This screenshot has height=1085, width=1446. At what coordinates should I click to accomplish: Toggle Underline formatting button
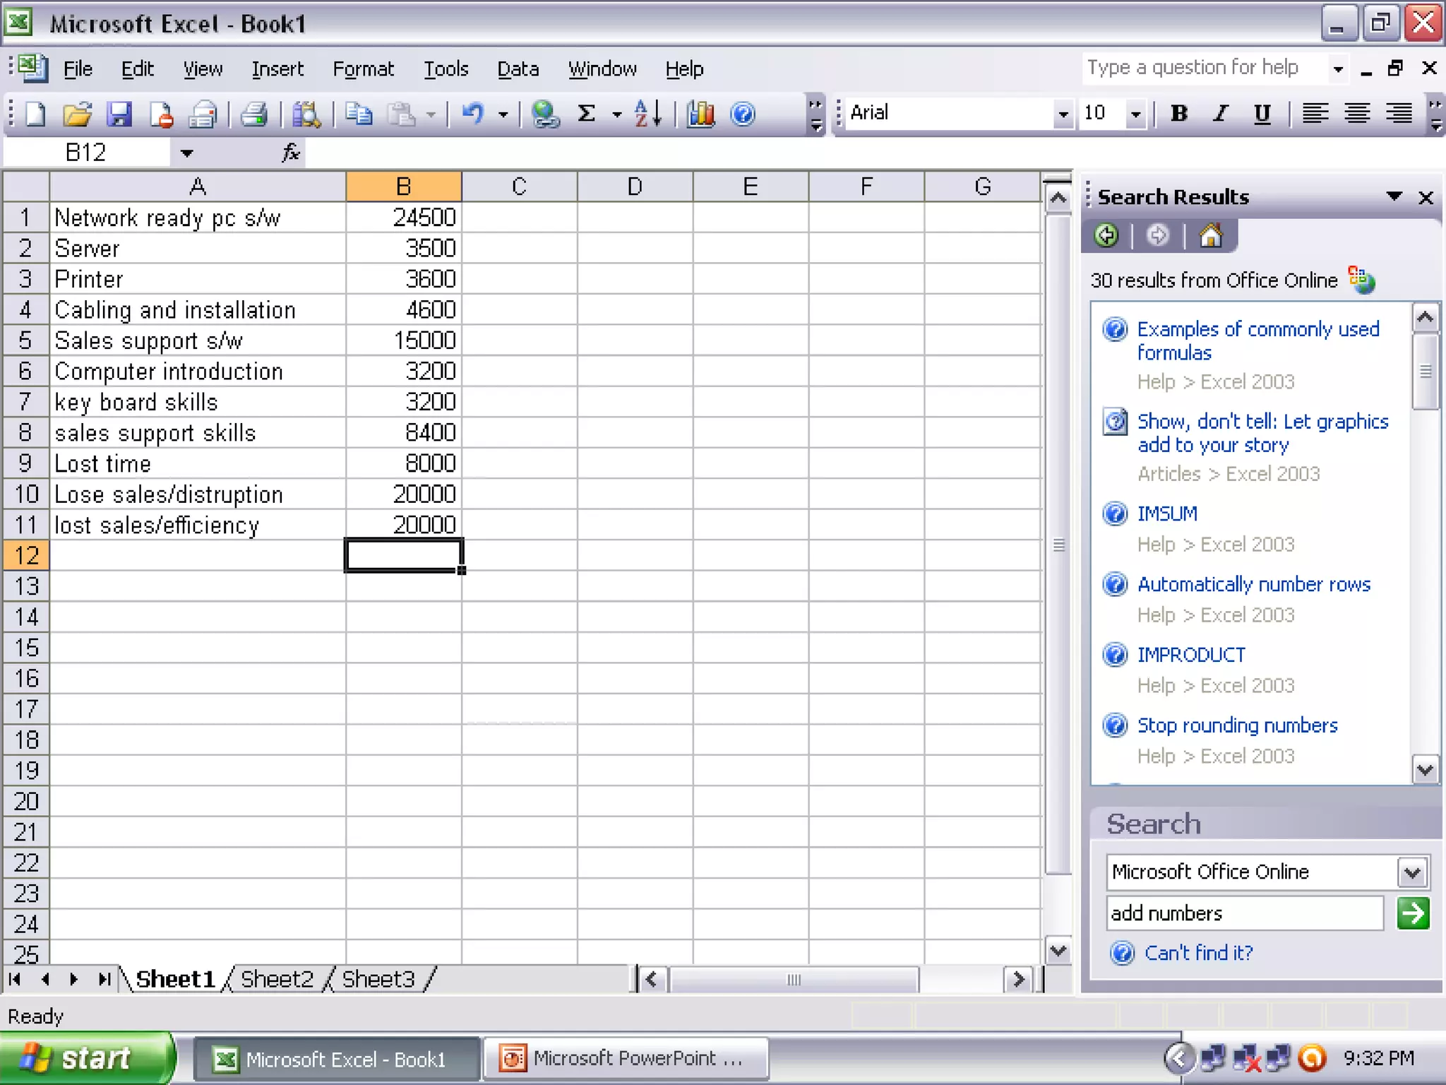click(1262, 114)
